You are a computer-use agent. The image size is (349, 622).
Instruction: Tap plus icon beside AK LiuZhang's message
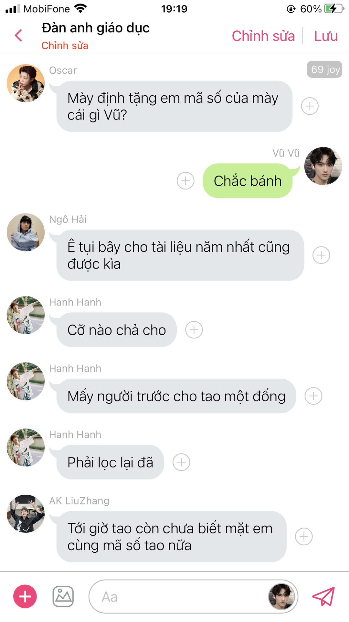point(304,536)
